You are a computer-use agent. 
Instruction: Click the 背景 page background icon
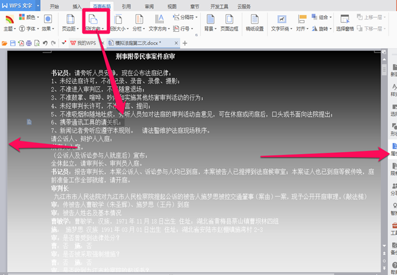[210, 19]
